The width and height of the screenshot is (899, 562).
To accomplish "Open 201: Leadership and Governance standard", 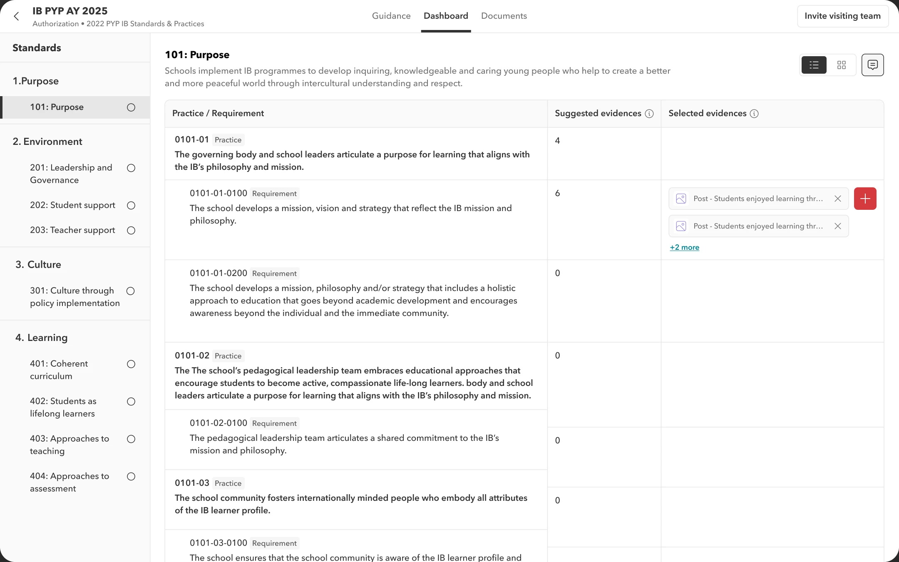I will [71, 174].
